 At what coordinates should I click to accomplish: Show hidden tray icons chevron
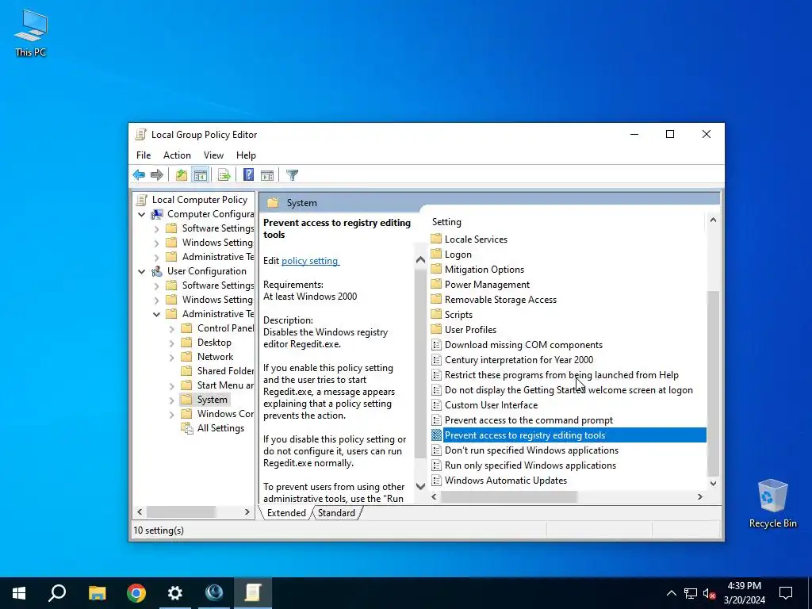(x=671, y=593)
